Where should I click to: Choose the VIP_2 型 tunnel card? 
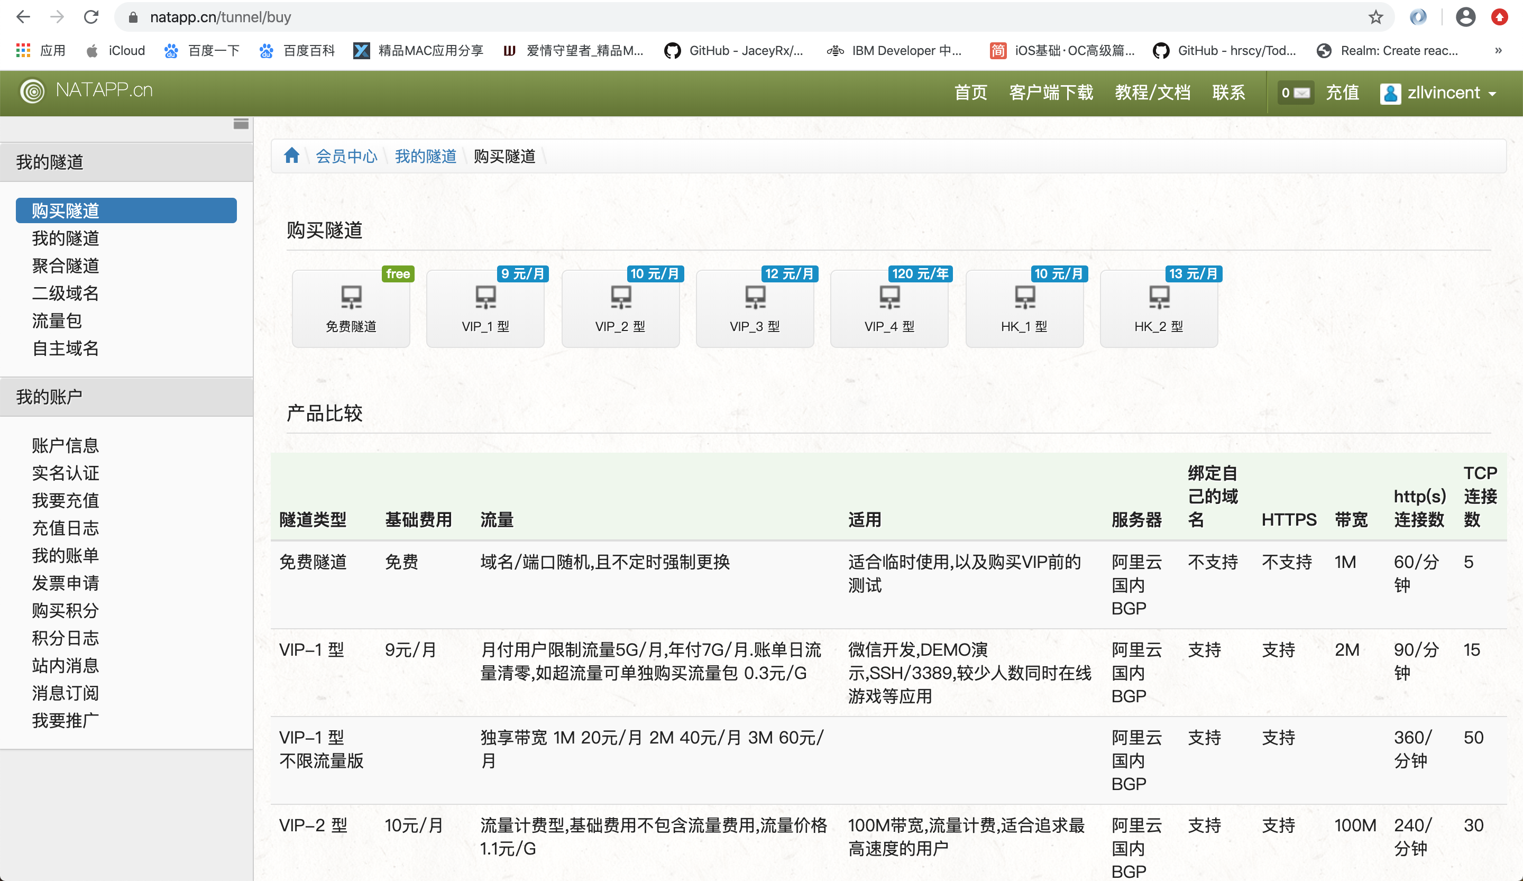point(620,308)
